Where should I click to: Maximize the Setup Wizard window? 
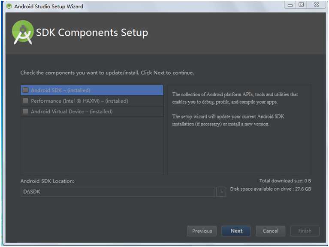(301, 5)
